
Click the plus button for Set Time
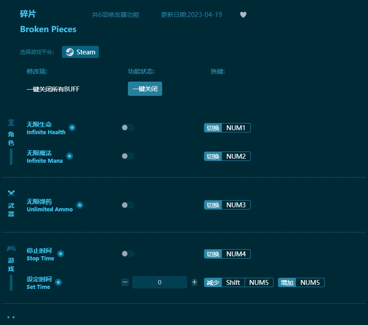(x=194, y=282)
